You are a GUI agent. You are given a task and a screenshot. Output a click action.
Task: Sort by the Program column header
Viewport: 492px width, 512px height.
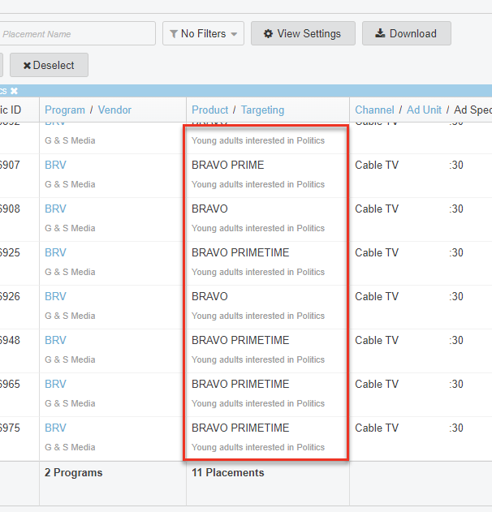point(65,110)
